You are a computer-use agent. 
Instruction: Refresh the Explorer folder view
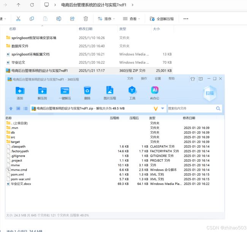[32, 5]
